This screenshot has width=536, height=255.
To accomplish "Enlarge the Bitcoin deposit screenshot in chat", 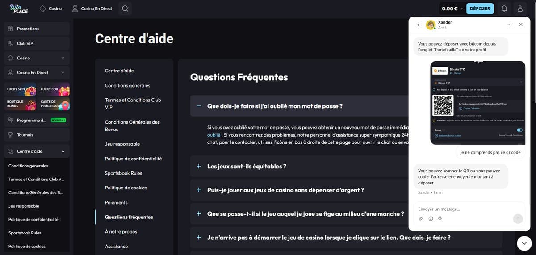I will tap(477, 103).
